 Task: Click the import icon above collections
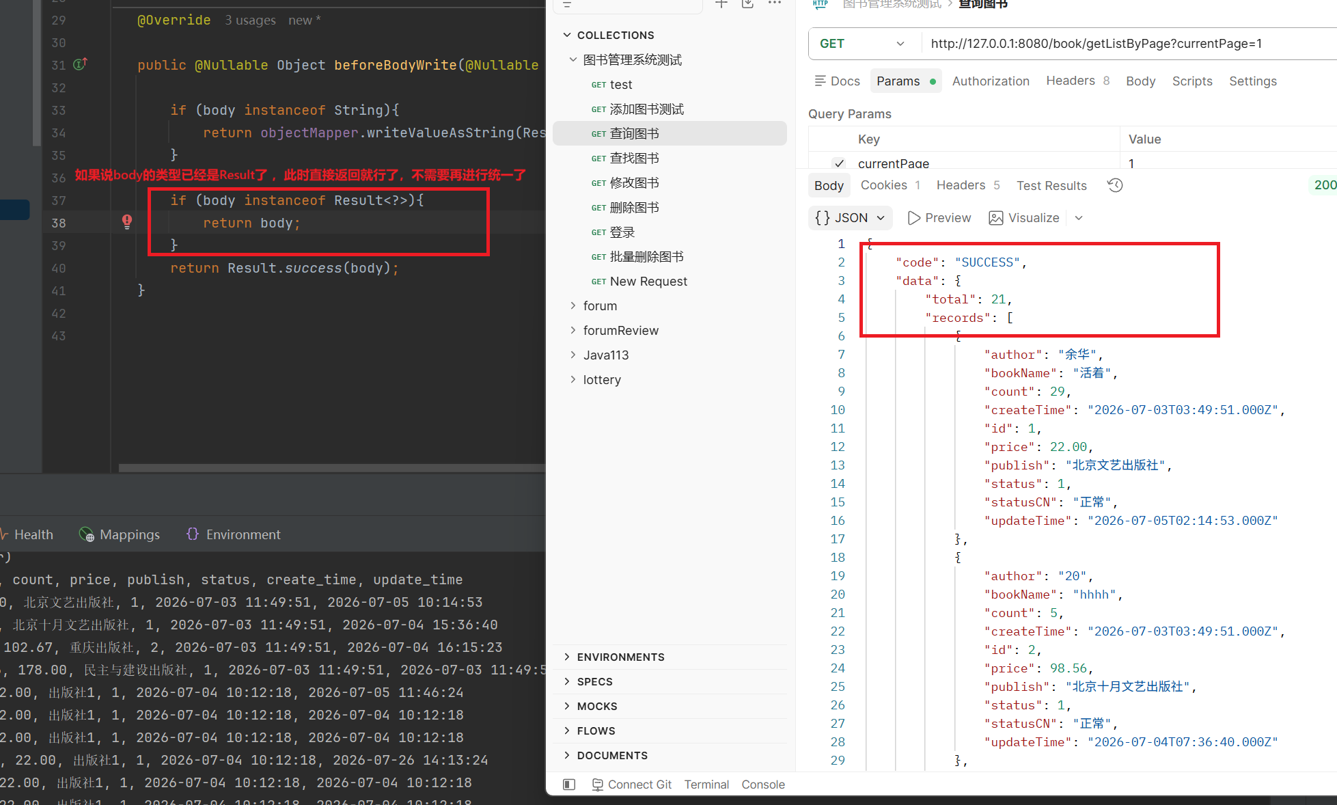(x=747, y=4)
